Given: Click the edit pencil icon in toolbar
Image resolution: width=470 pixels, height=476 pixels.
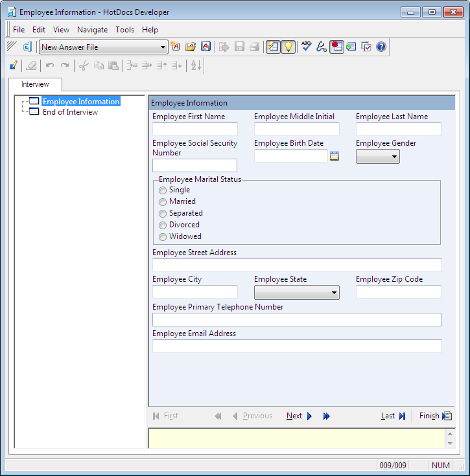Looking at the screenshot, I should pyautogui.click(x=14, y=65).
